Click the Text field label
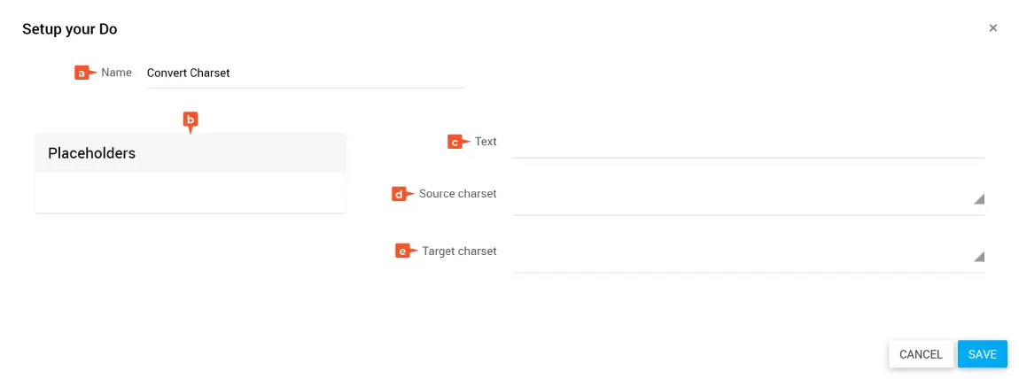 click(x=486, y=142)
